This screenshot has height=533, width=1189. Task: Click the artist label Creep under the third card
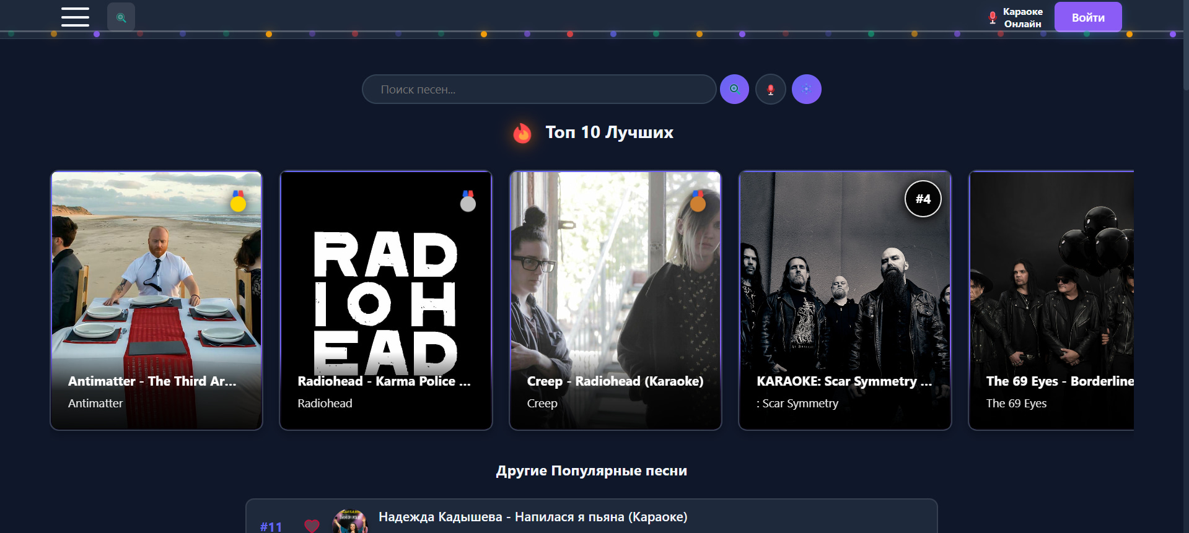pyautogui.click(x=542, y=404)
